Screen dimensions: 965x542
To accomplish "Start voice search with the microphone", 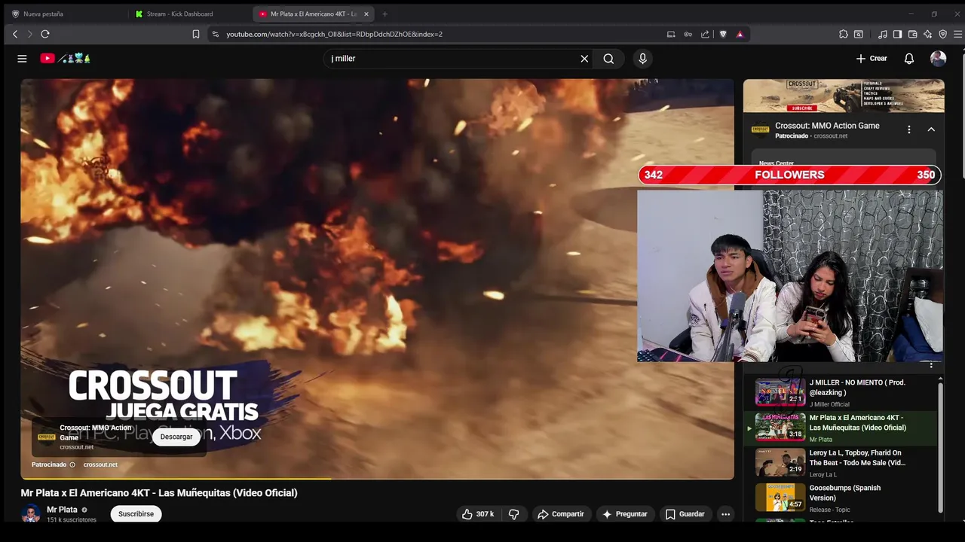I will (642, 59).
